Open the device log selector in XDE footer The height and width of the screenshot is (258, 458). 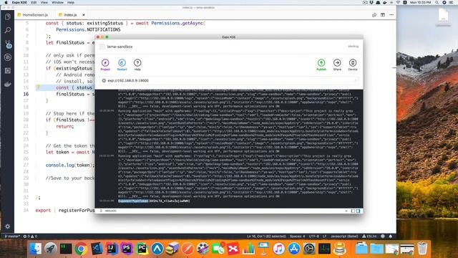point(108,211)
